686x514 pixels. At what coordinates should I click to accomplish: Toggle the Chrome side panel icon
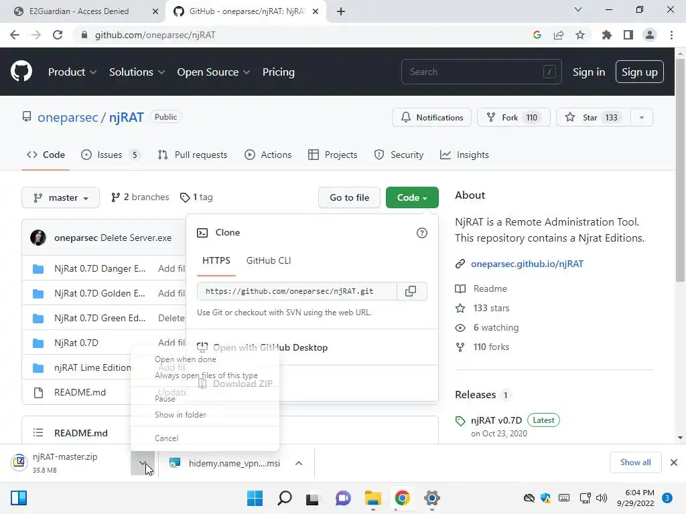[628, 35]
